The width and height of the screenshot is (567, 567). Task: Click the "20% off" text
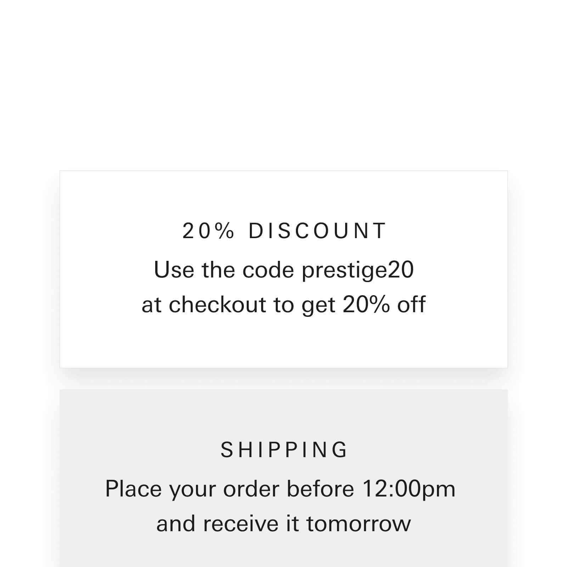coord(384,305)
